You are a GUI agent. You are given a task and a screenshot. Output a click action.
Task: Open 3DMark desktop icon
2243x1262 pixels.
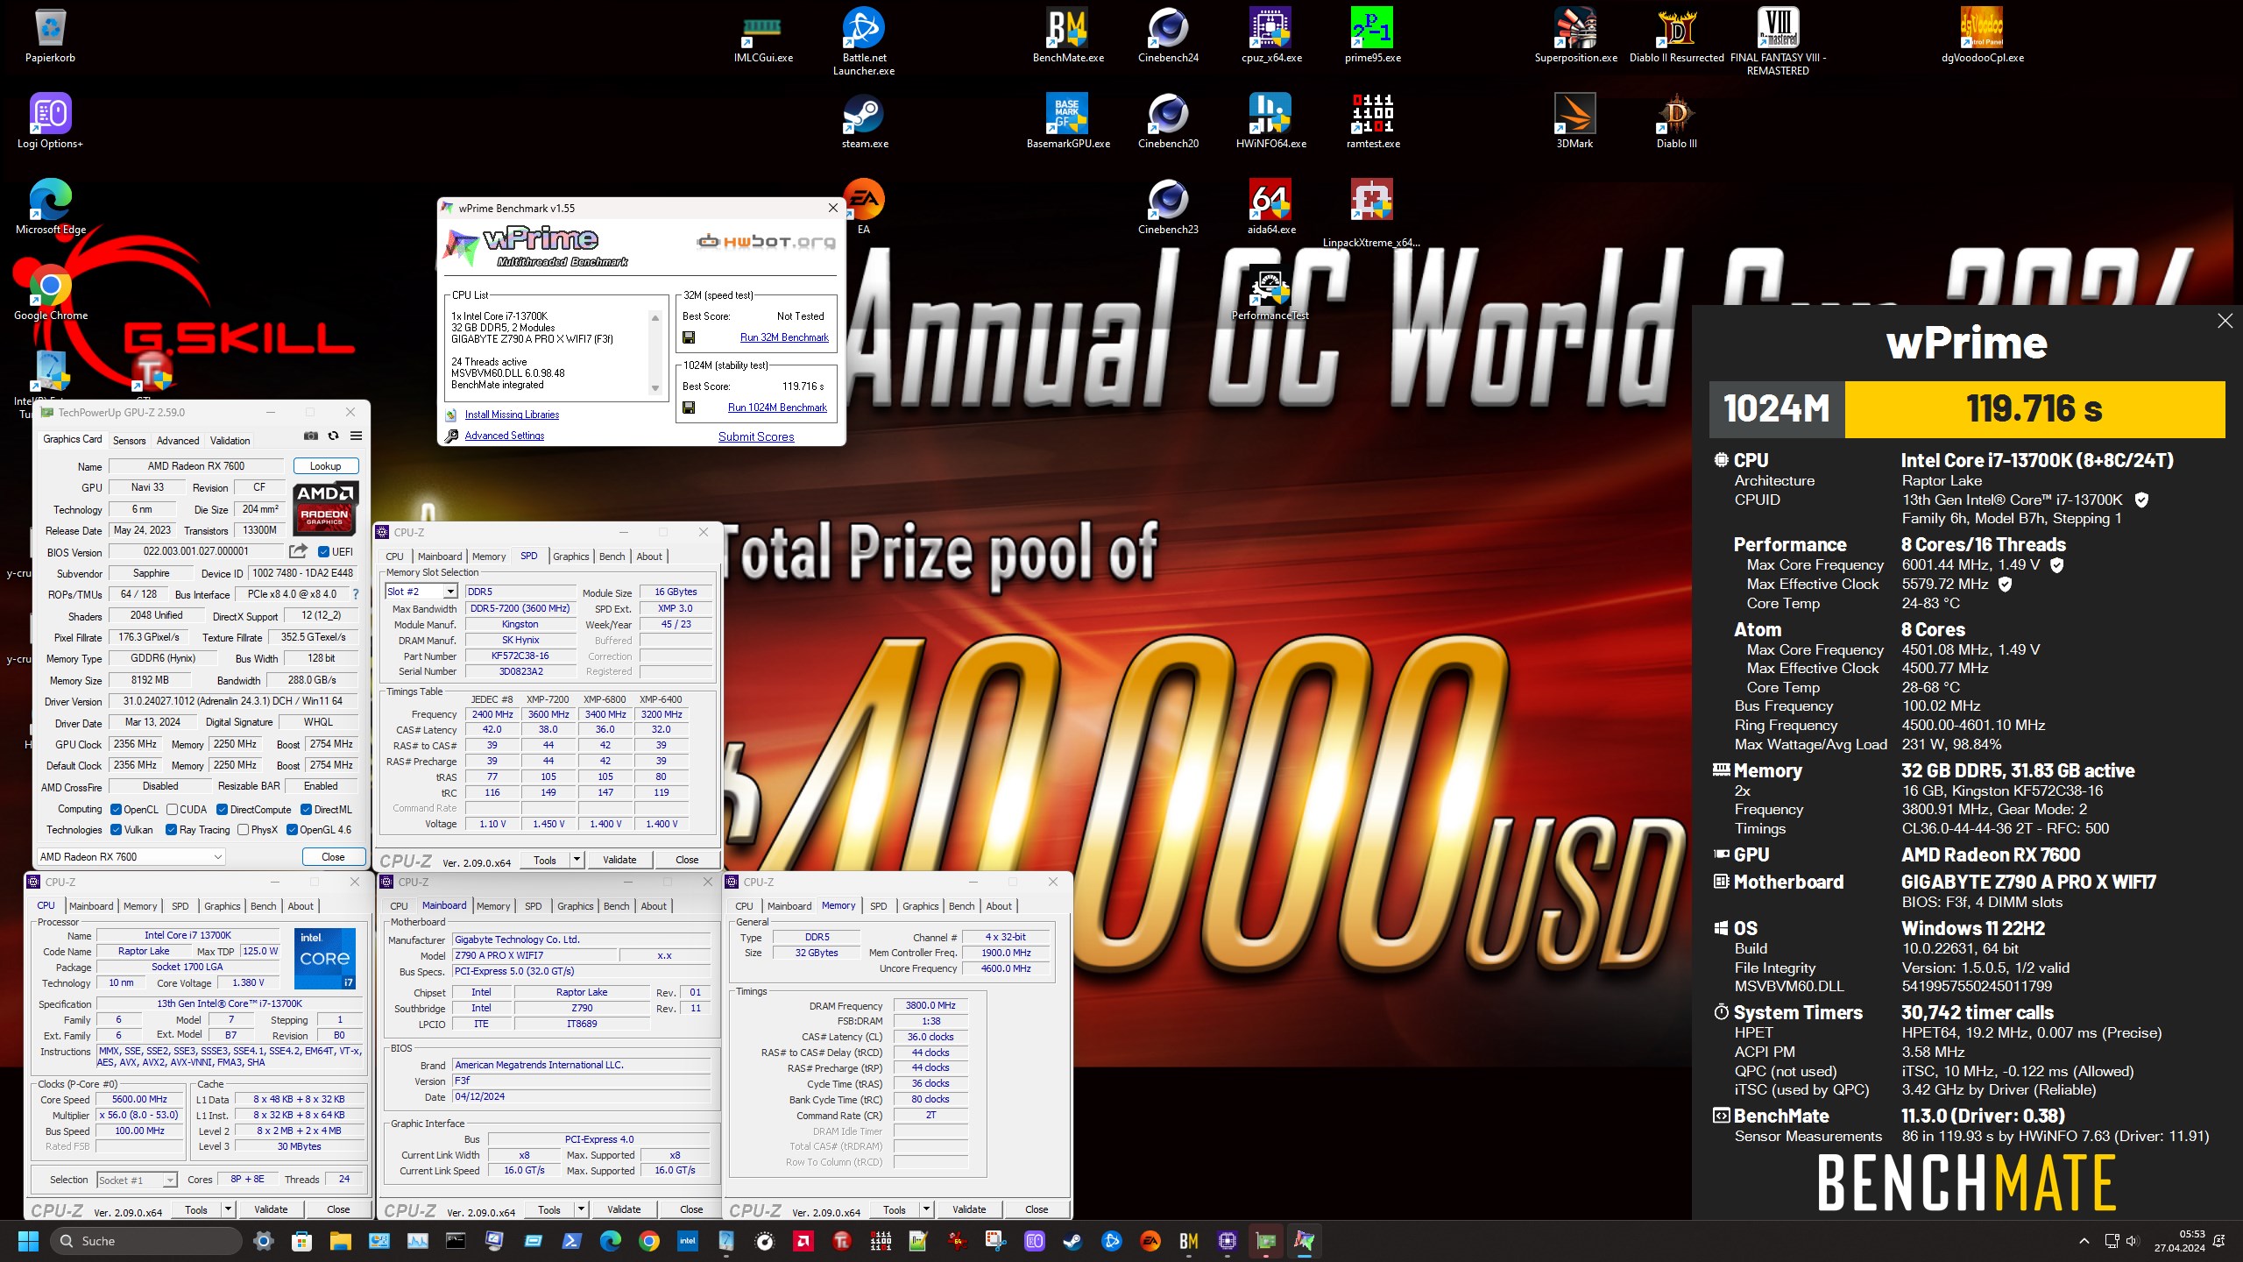pyautogui.click(x=1574, y=122)
